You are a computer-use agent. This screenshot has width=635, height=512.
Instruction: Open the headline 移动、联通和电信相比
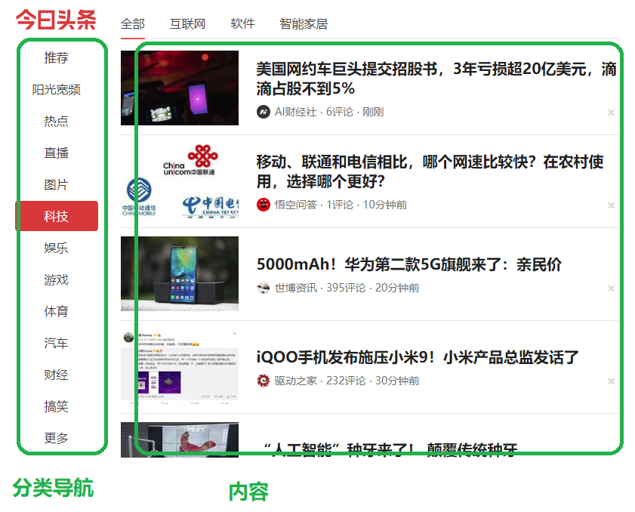pyautogui.click(x=430, y=171)
